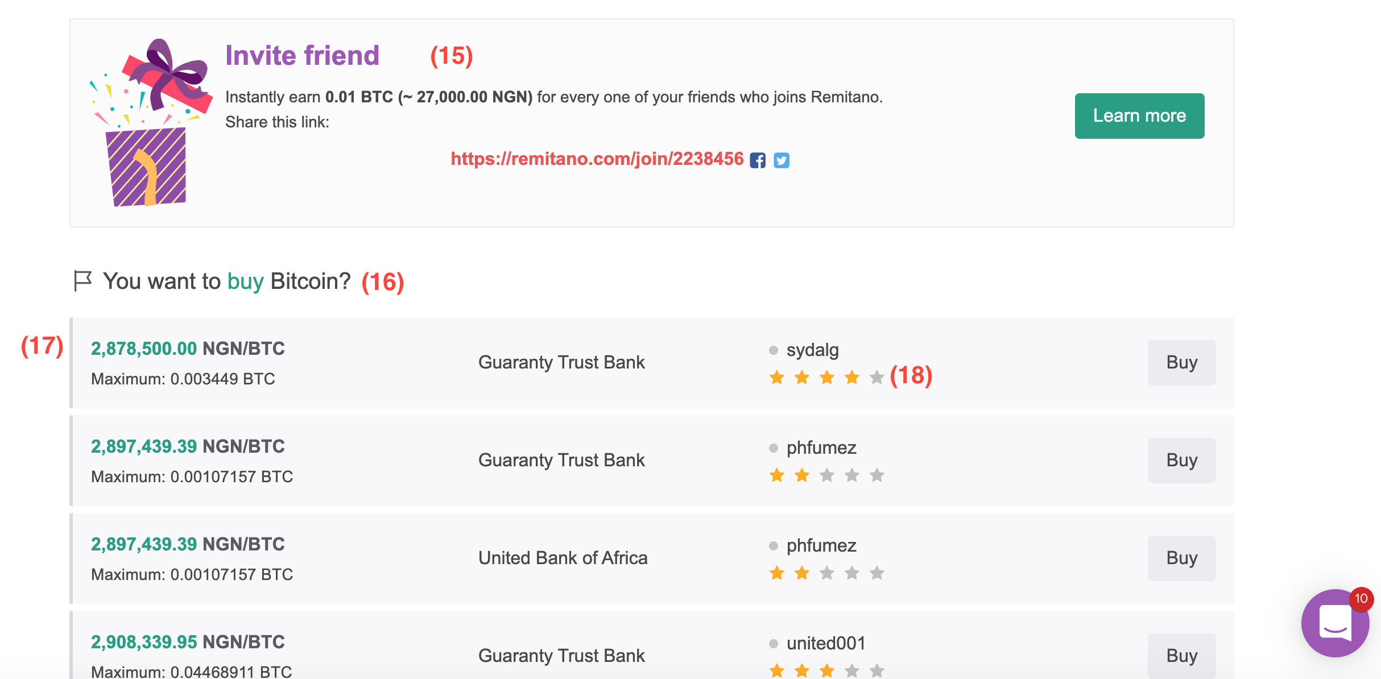Click the green "buy" word in heading
The width and height of the screenshot is (1381, 679).
pos(246,281)
